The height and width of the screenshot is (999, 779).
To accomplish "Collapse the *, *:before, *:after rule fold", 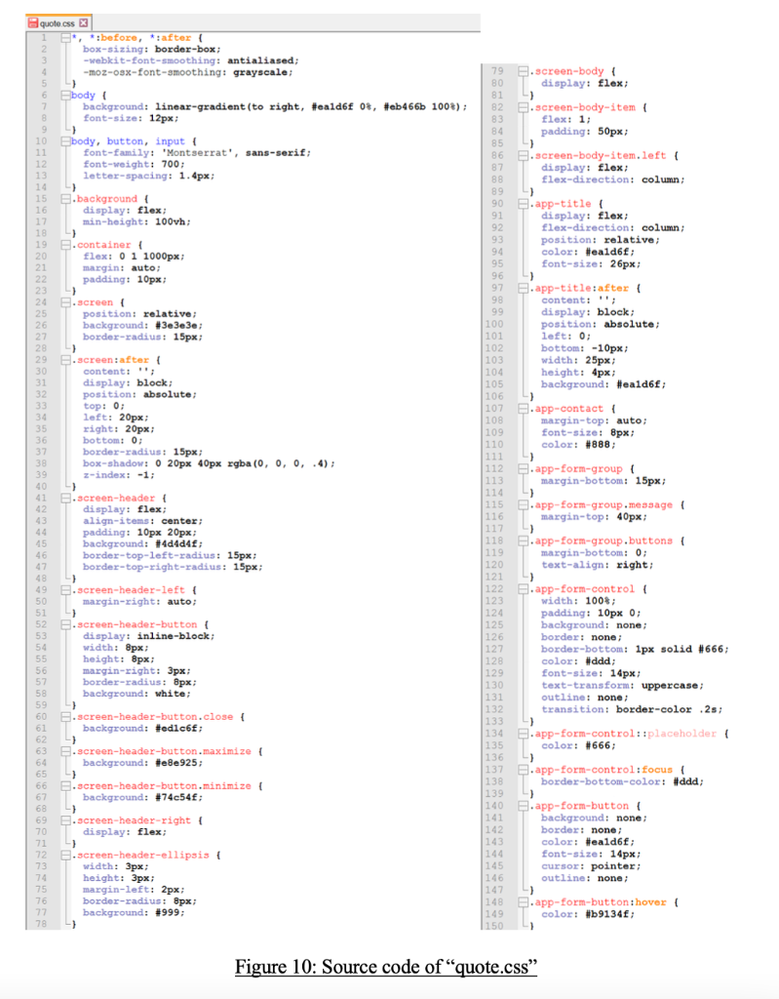I will (x=65, y=38).
